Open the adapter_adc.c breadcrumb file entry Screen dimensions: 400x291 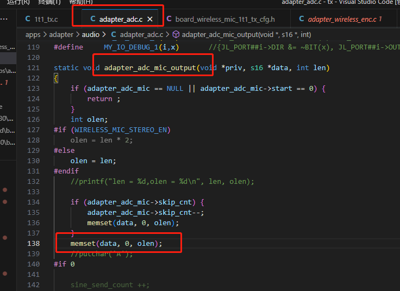141,34
